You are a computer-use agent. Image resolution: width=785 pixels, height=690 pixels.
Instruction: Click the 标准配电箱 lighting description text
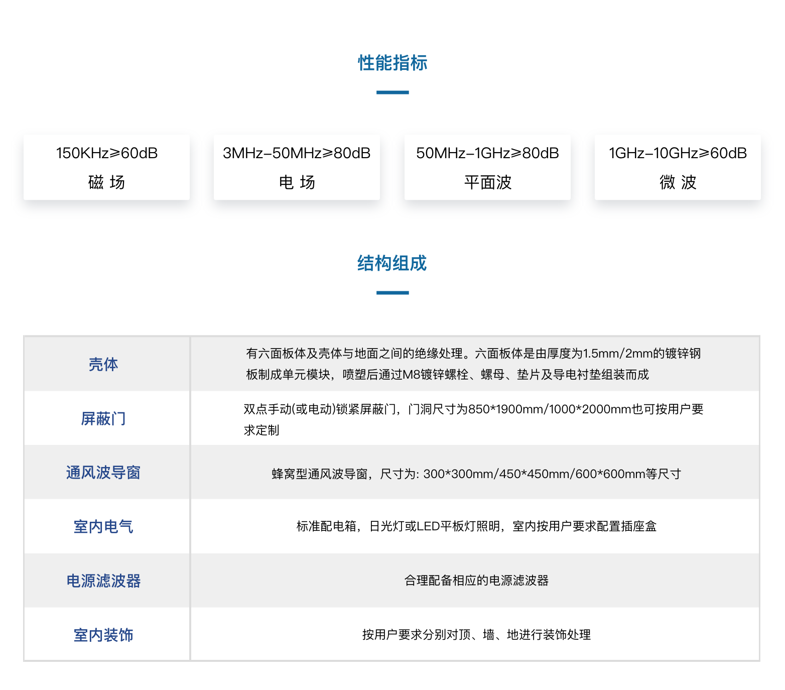click(x=476, y=526)
